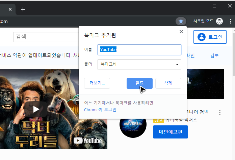Open the folder dropdown showing 북마크바
Image resolution: width=235 pixels, height=160 pixels.
coord(139,65)
